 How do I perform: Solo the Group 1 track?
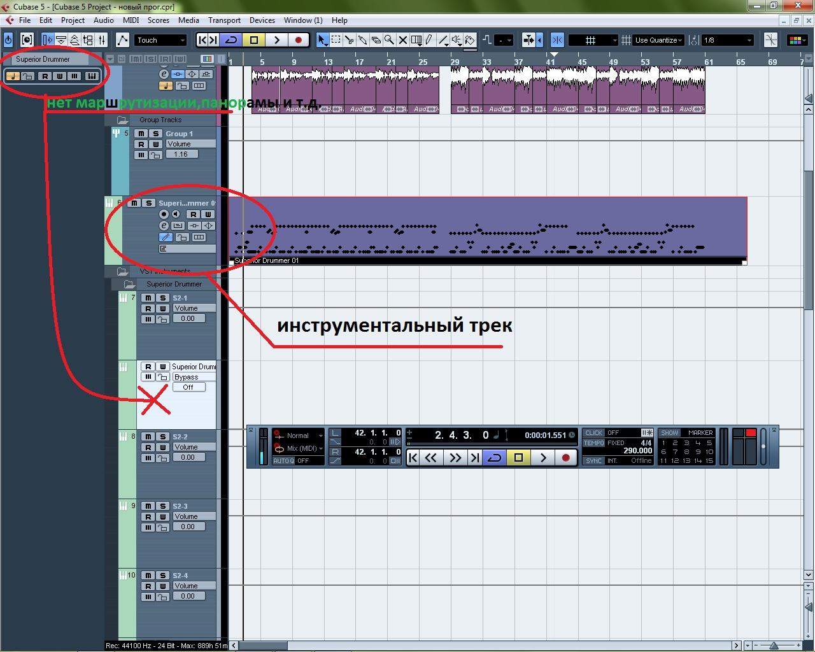(155, 134)
